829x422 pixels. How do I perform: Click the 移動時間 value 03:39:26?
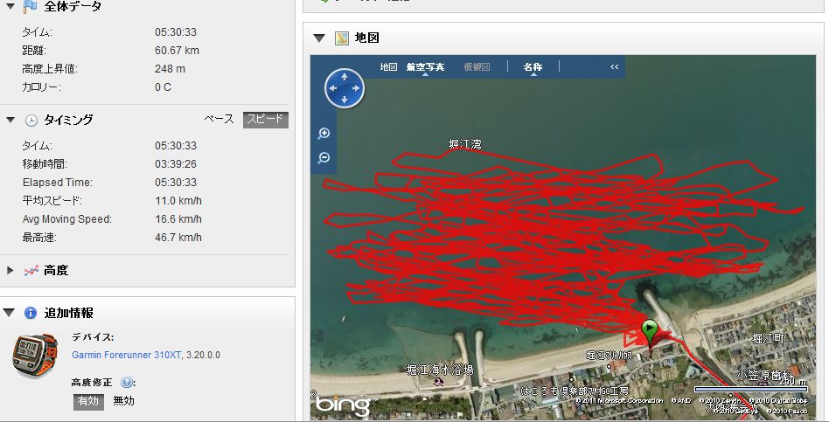(x=176, y=163)
